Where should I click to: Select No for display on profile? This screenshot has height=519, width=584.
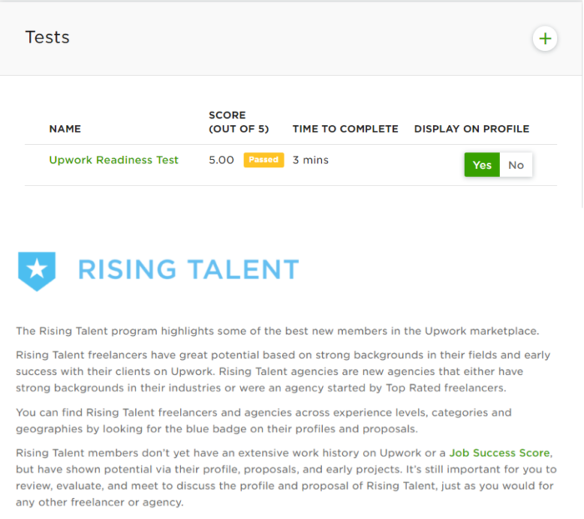(516, 165)
